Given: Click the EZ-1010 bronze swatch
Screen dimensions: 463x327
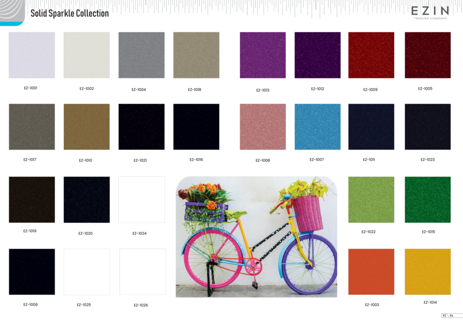Looking at the screenshot, I should pos(86,126).
